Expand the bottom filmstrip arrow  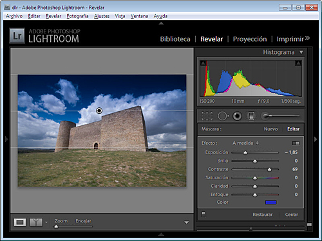pyautogui.click(x=161, y=235)
